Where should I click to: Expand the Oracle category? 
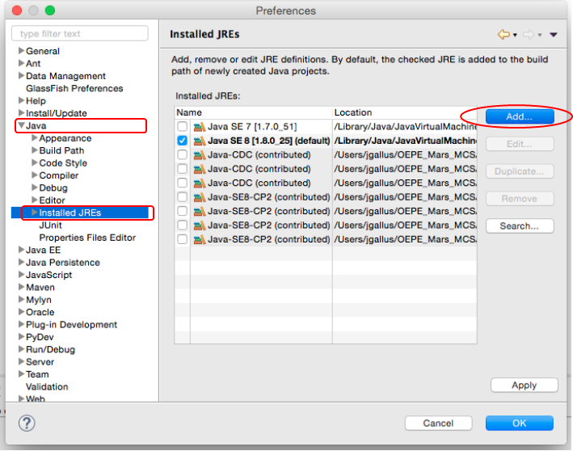(x=21, y=312)
